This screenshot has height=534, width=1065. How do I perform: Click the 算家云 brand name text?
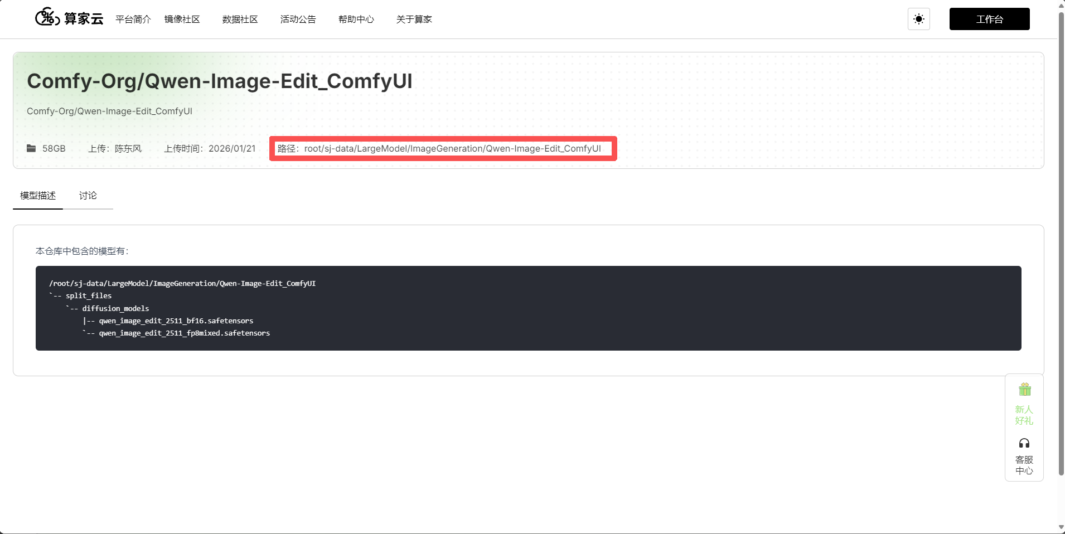[x=84, y=19]
